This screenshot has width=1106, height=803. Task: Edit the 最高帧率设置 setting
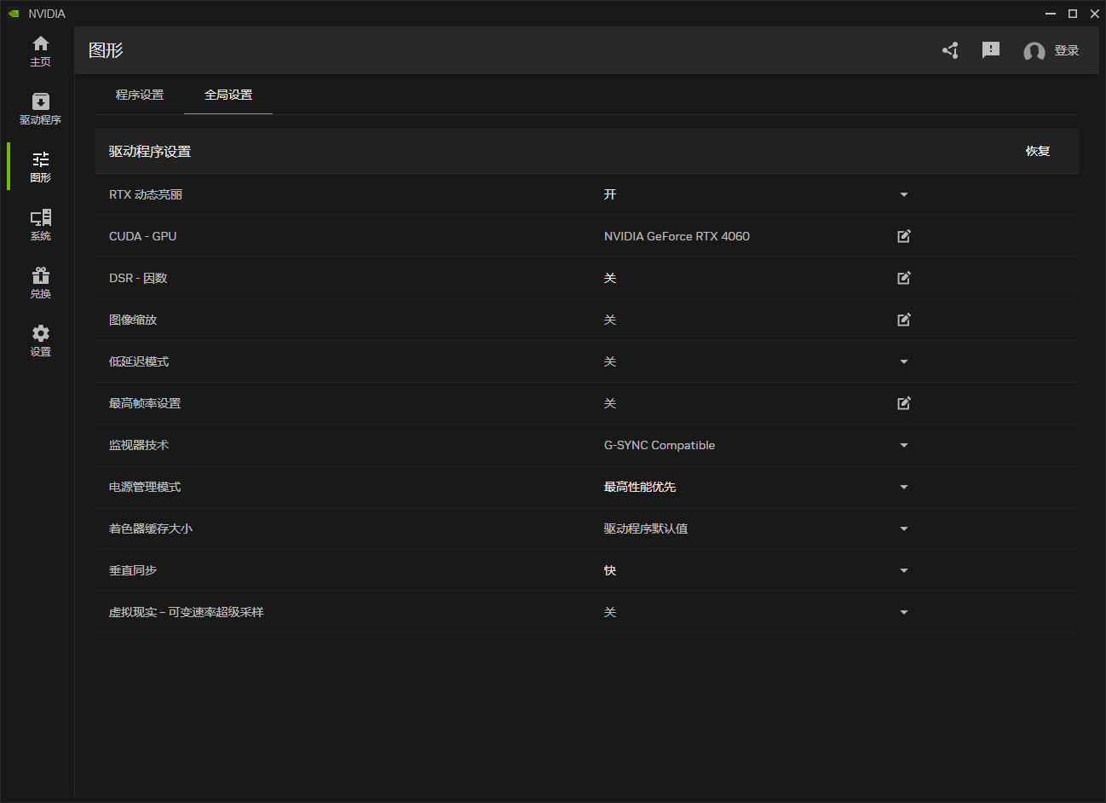point(904,403)
